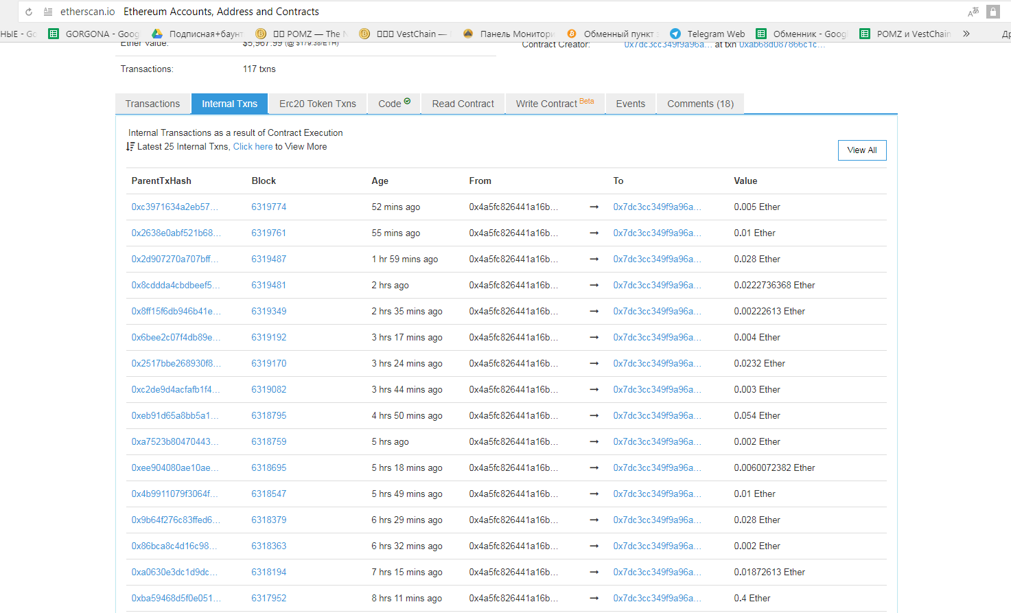
Task: Open parent tx hash 0xc3971634a2eb57
Action: tap(175, 207)
